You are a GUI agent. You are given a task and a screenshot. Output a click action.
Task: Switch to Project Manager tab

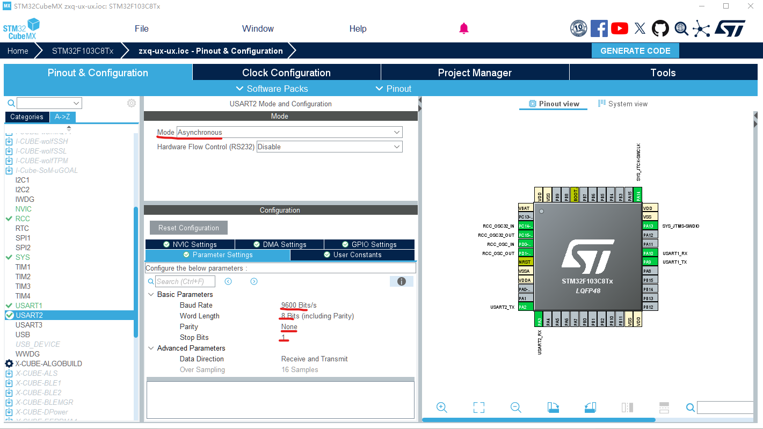(x=475, y=72)
